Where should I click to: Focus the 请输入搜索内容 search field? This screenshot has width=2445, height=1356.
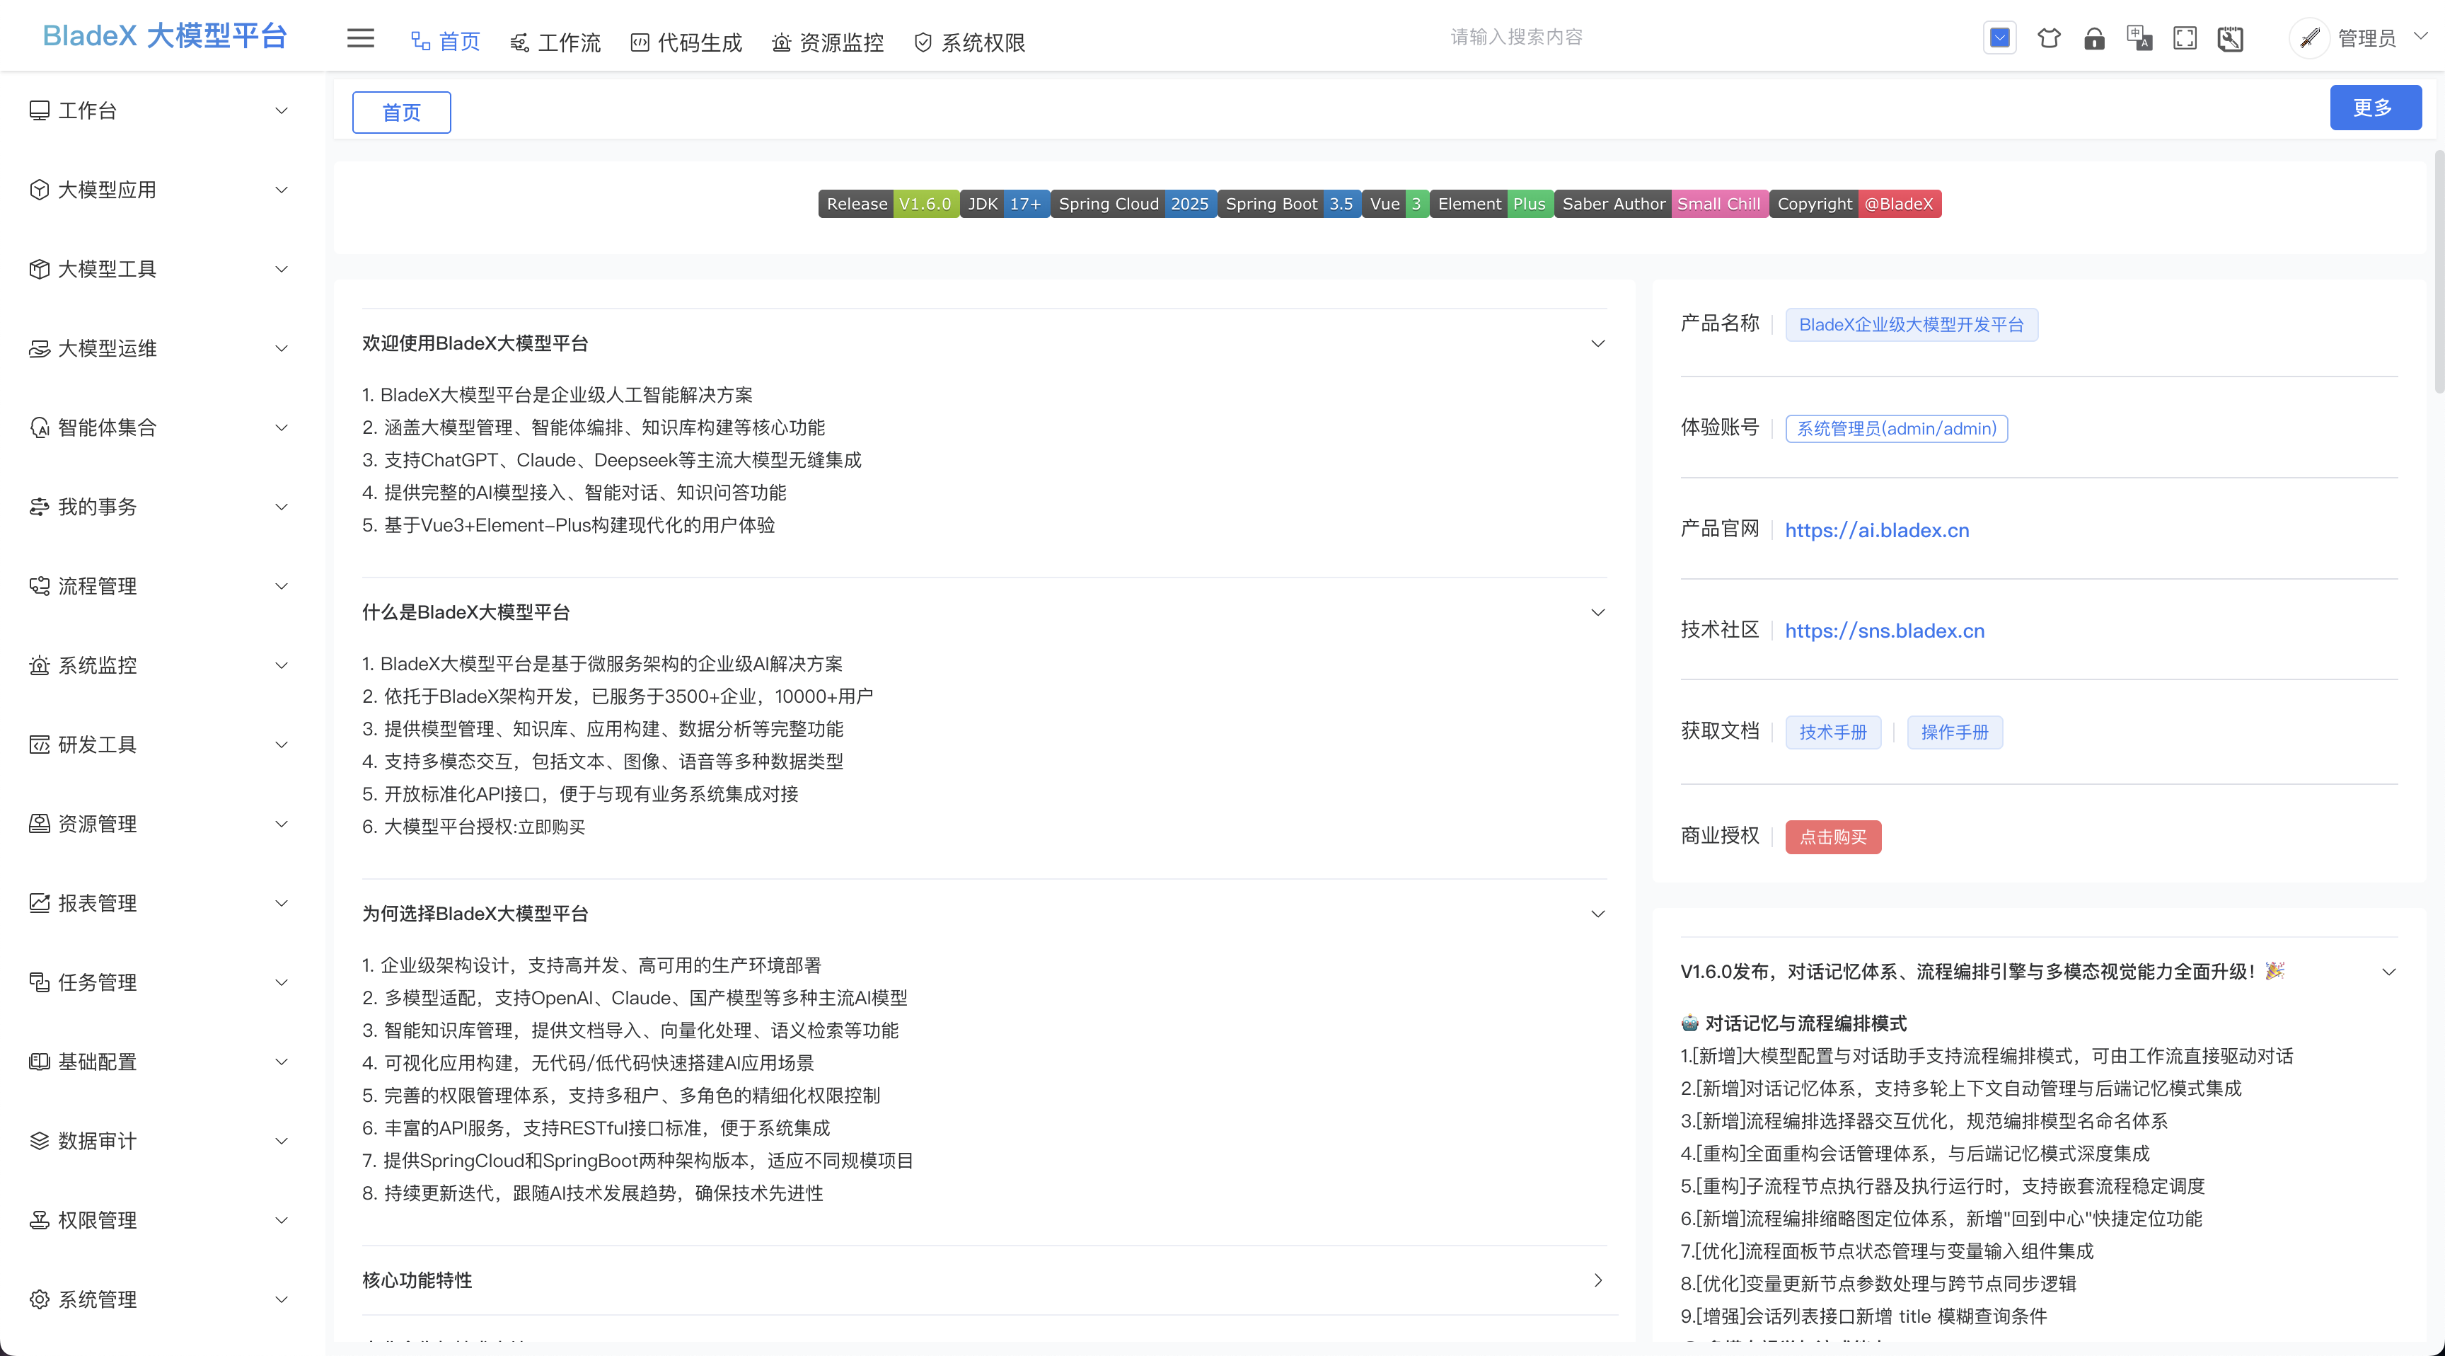1516,37
